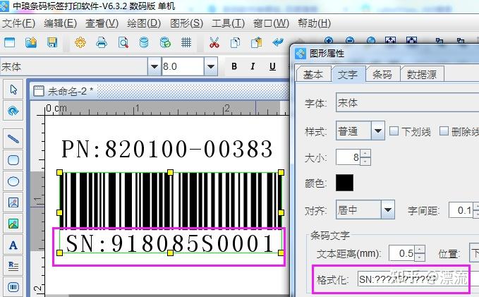This screenshot has width=479, height=297.
Task: Open the 图形(S) menu
Action: click(186, 23)
